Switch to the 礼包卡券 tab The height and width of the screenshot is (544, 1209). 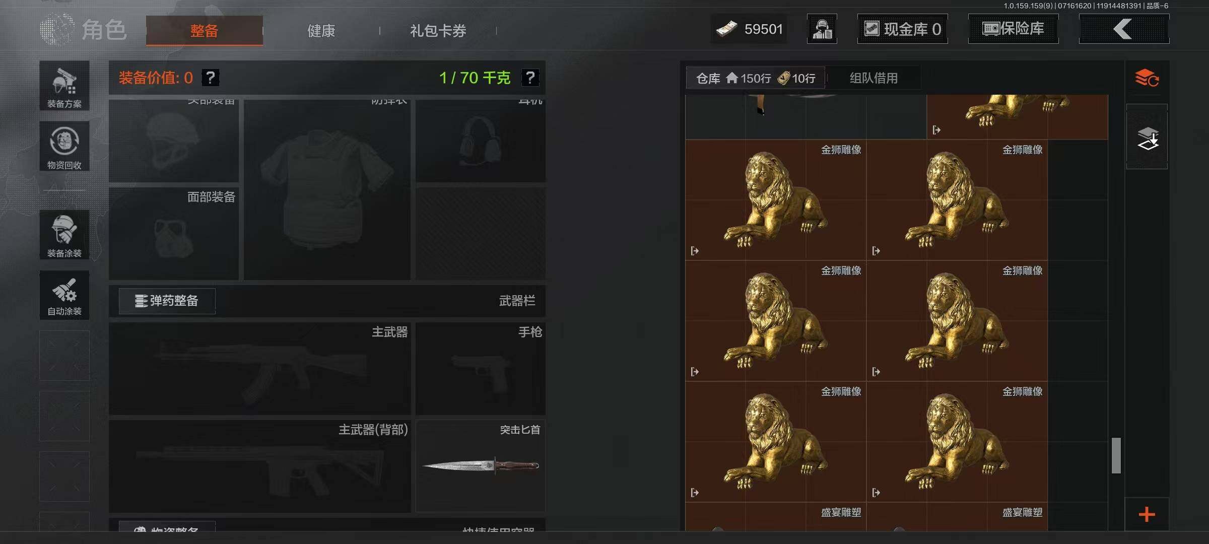pyautogui.click(x=438, y=31)
